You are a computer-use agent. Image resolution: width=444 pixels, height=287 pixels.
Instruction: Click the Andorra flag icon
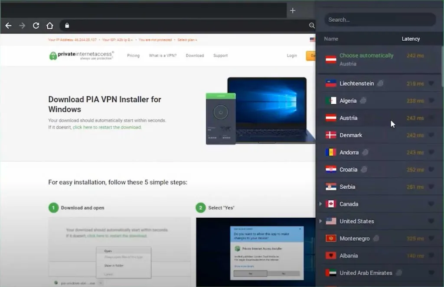click(331, 152)
